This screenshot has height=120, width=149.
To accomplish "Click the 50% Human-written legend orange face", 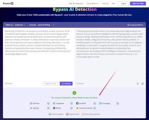I will coord(83,114).
